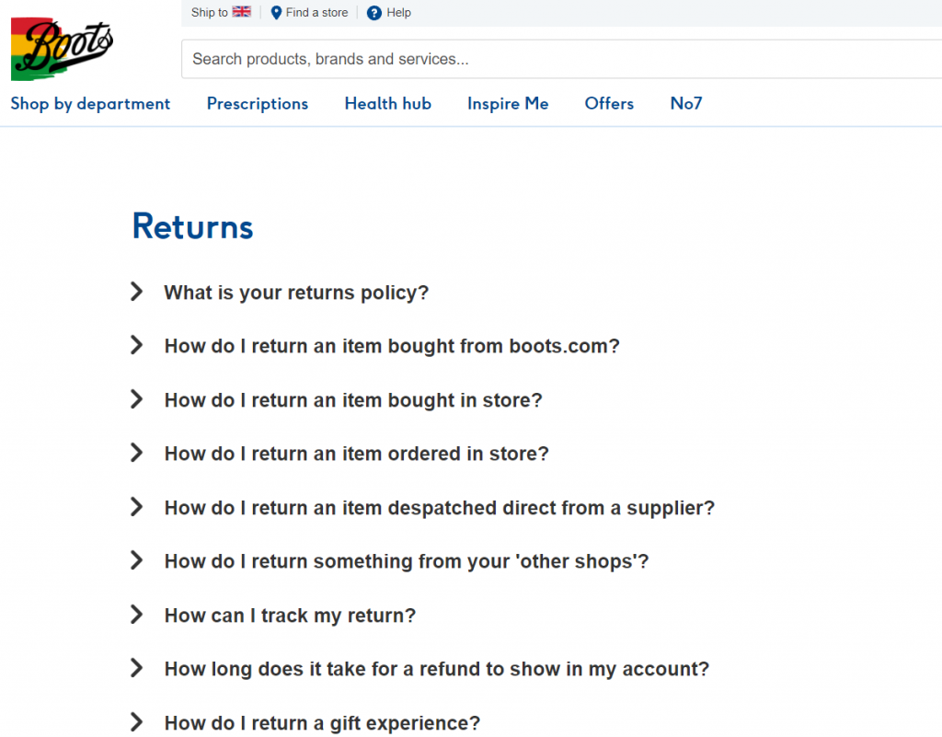
Task: Expand chevron for boots.com item return
Action: click(137, 345)
